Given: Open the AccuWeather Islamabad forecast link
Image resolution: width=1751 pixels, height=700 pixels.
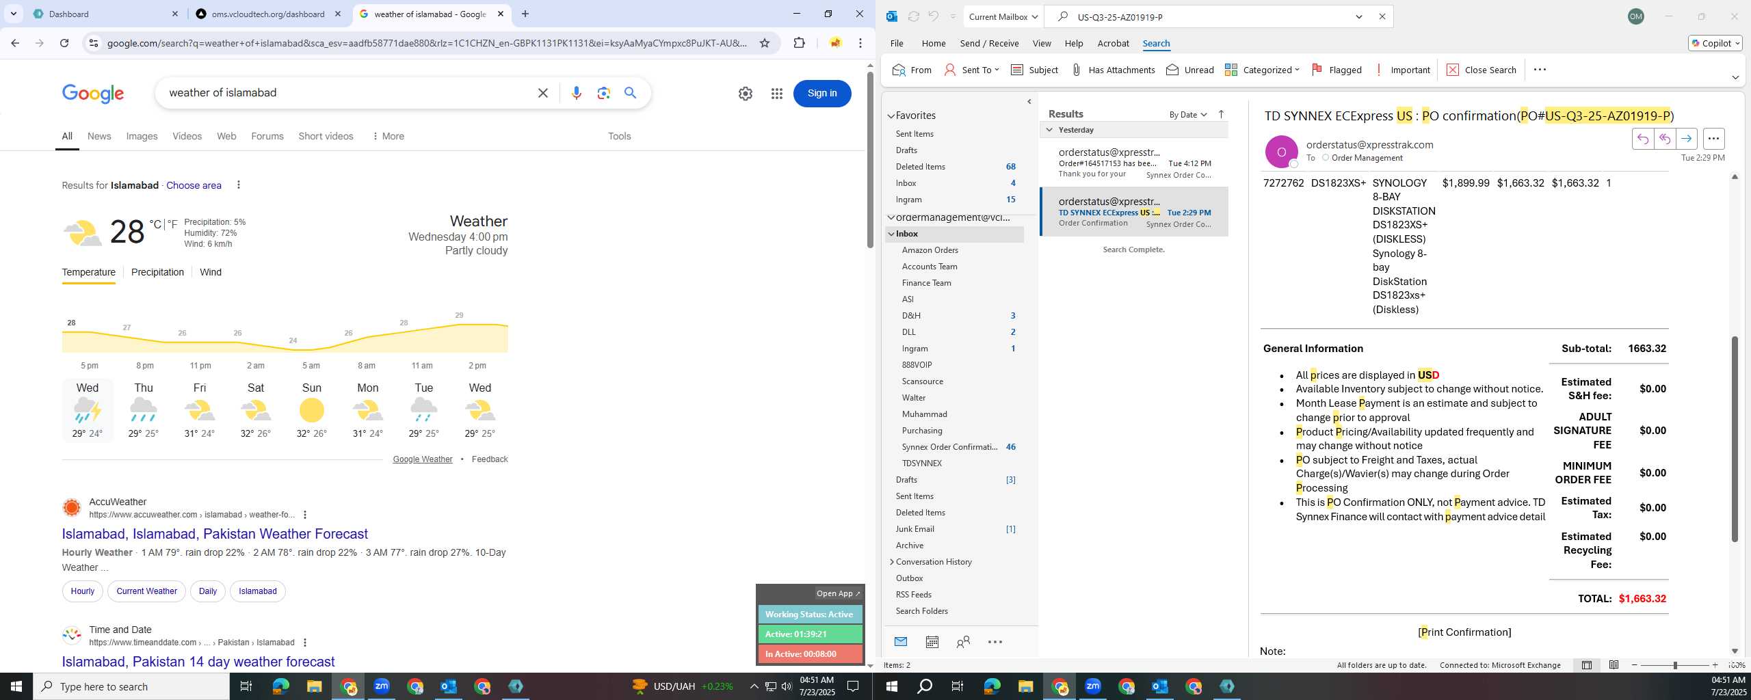Looking at the screenshot, I should click(215, 534).
